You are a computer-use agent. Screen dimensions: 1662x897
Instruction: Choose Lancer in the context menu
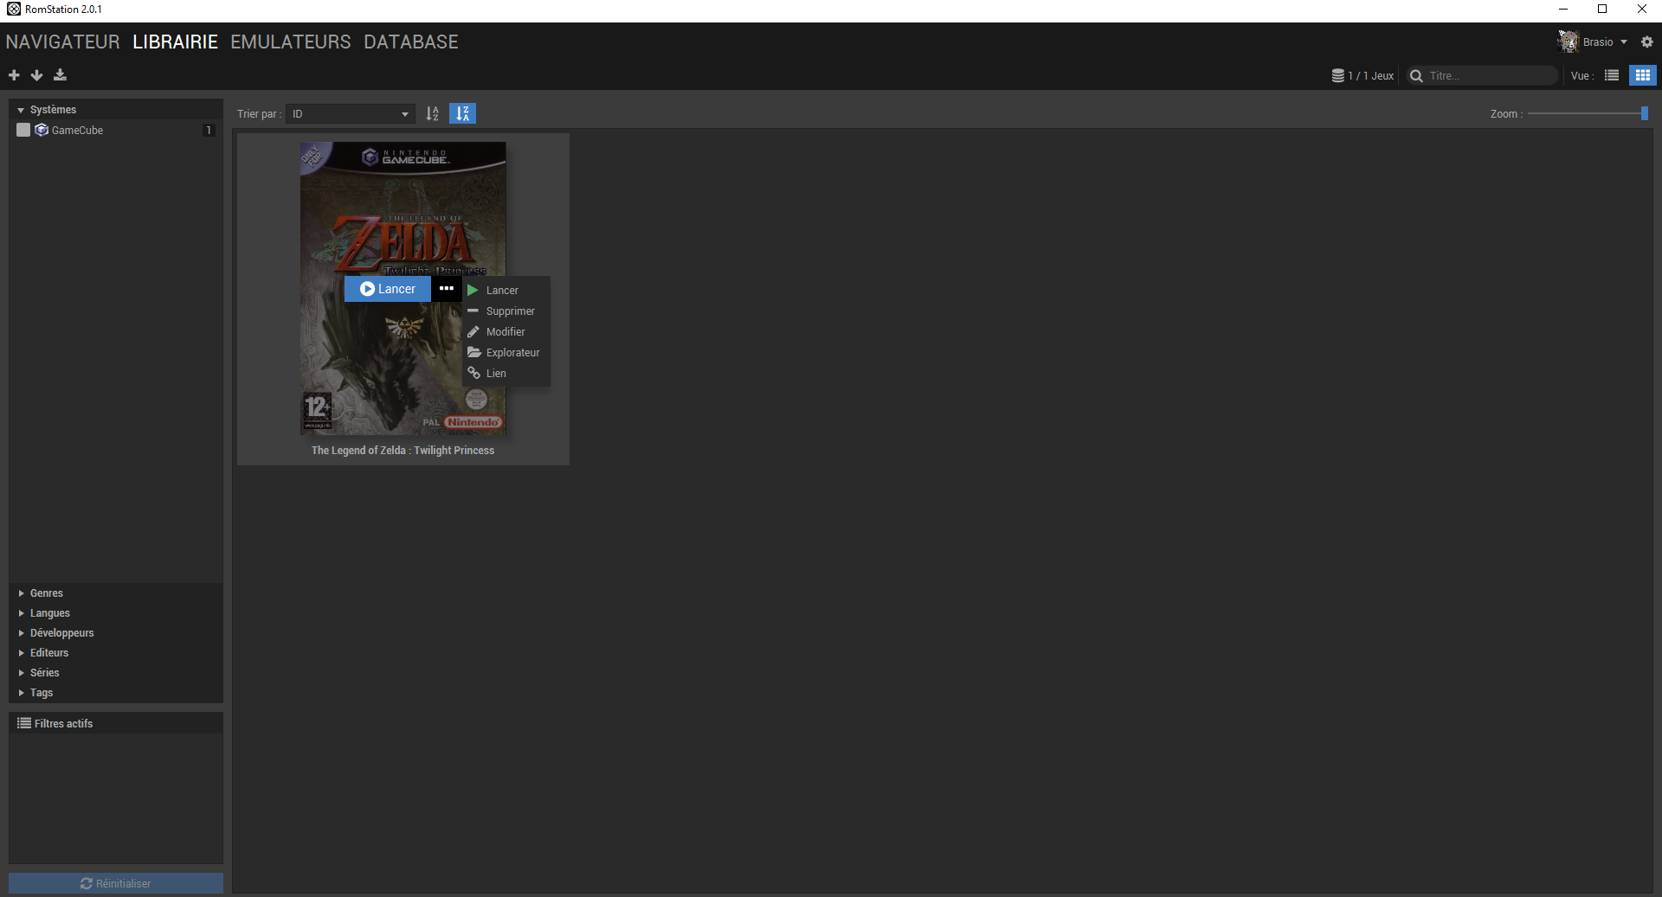(x=506, y=290)
